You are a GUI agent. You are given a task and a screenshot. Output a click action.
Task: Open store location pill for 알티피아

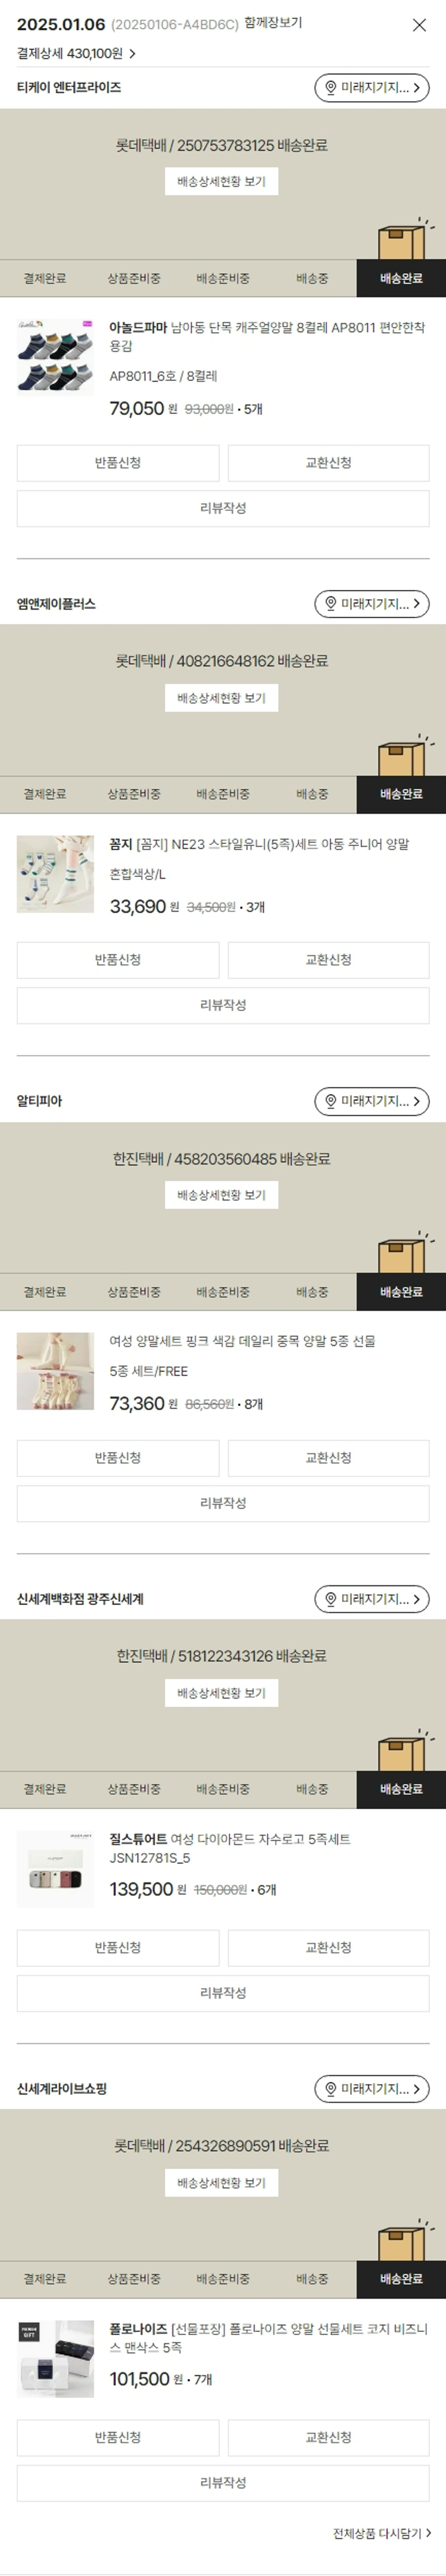(x=372, y=1101)
